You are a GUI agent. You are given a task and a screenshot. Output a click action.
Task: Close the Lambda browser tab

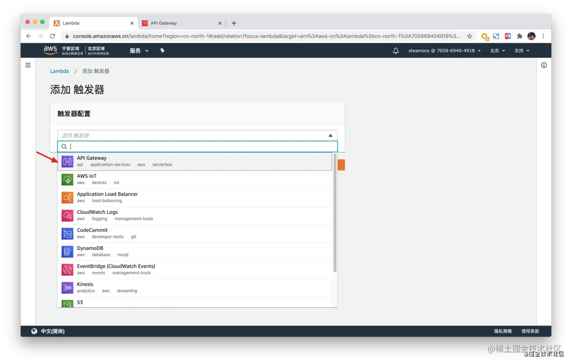tap(132, 23)
